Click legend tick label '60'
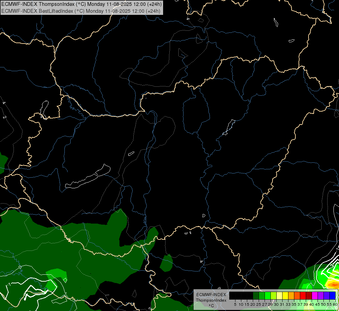 click(x=335, y=304)
